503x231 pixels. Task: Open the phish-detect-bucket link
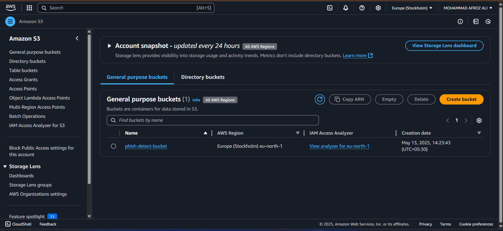[x=146, y=146]
